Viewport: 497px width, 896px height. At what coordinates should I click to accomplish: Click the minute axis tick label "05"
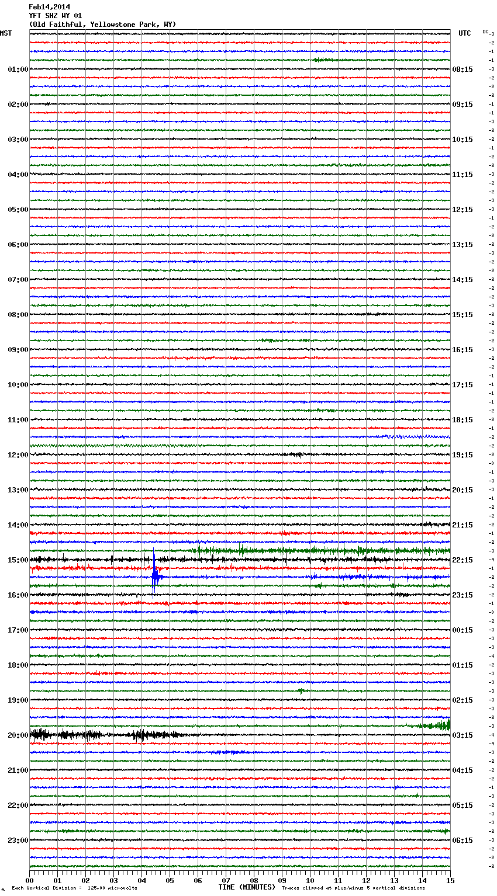(170, 881)
